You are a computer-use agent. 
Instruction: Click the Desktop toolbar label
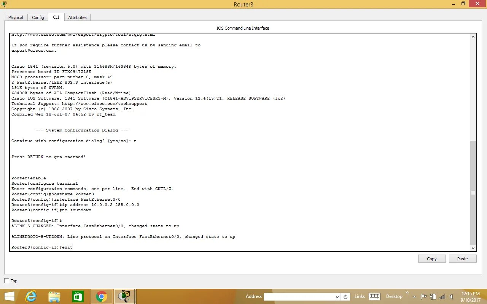click(394, 296)
